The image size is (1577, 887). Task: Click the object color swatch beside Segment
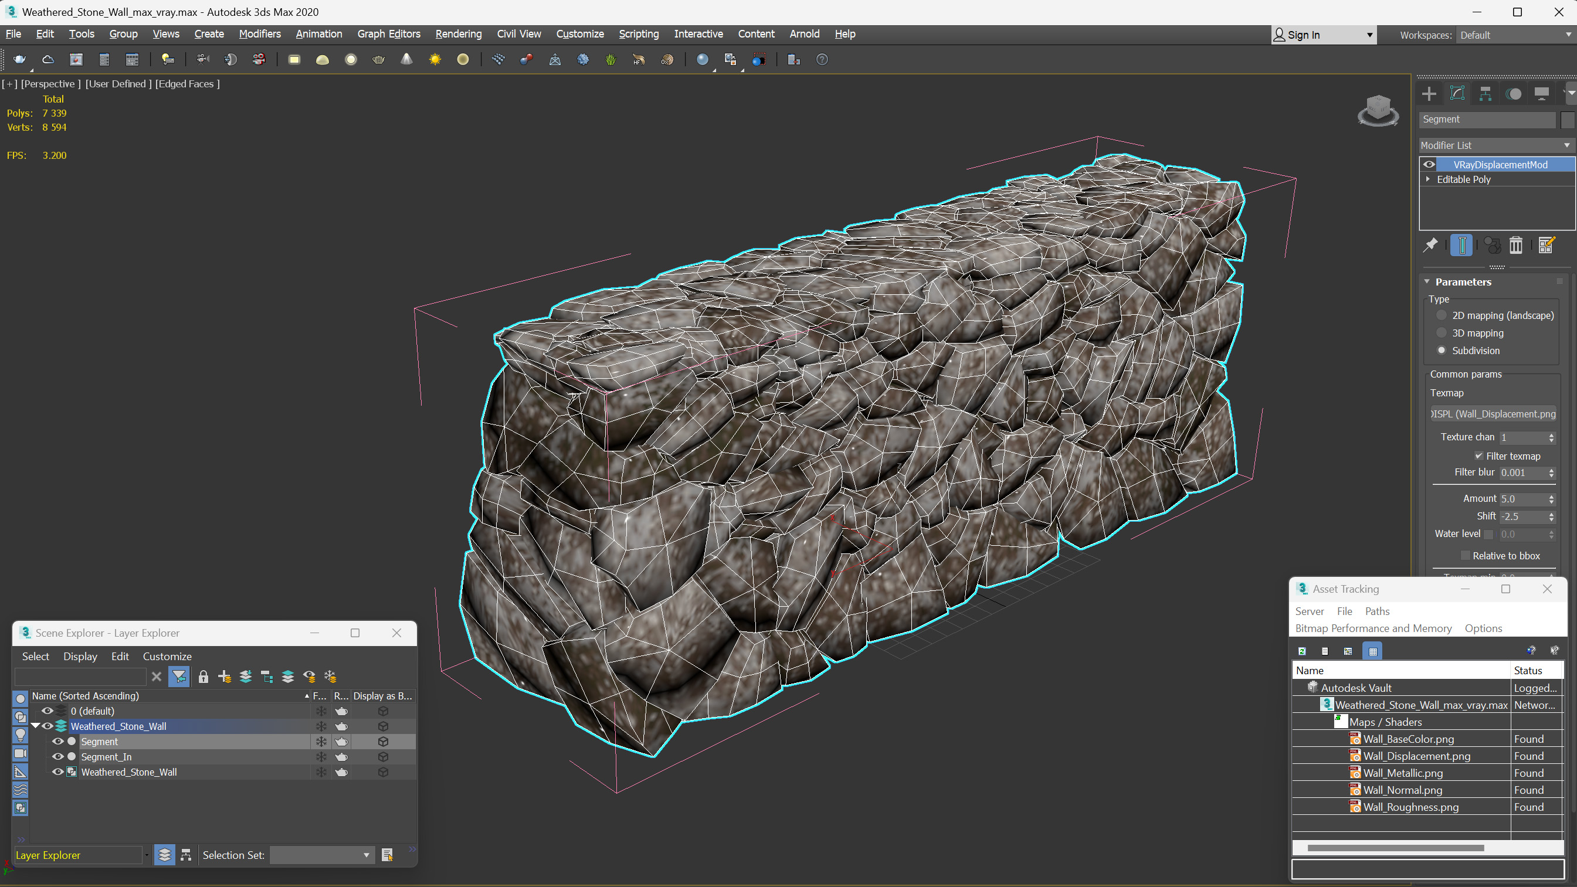1566,120
